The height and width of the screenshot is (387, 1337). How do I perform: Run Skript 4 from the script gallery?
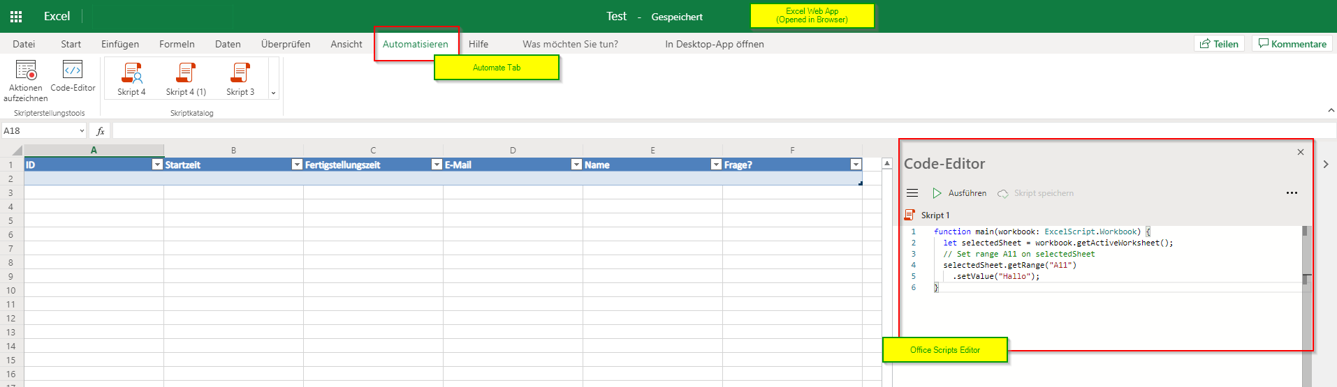pyautogui.click(x=131, y=79)
